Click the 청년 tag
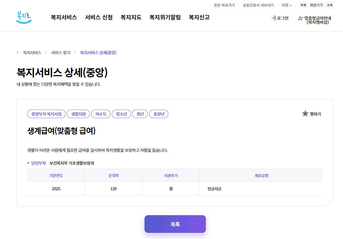 pos(140,114)
